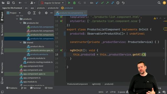The width and height of the screenshot is (167, 94).
Task: Select legos-for-life-frontend breadcrumb
Action: pyautogui.click(x=12, y=8)
